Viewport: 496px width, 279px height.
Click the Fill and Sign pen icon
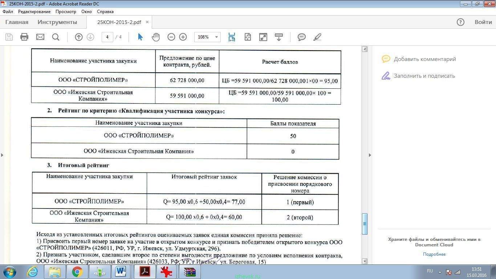point(386,76)
